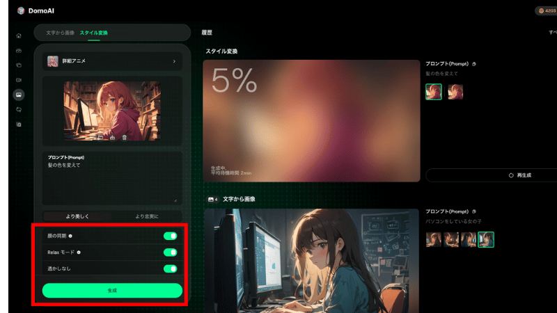Viewport: 557px width, 313px height.
Task: Click the copy icon beside the 髪の色を変えて prompt
Action: pyautogui.click(x=473, y=63)
